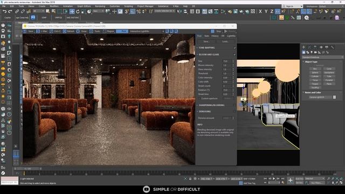345x194 pixels.
Task: Toggle Region render in frame buffer
Action: (108, 31)
